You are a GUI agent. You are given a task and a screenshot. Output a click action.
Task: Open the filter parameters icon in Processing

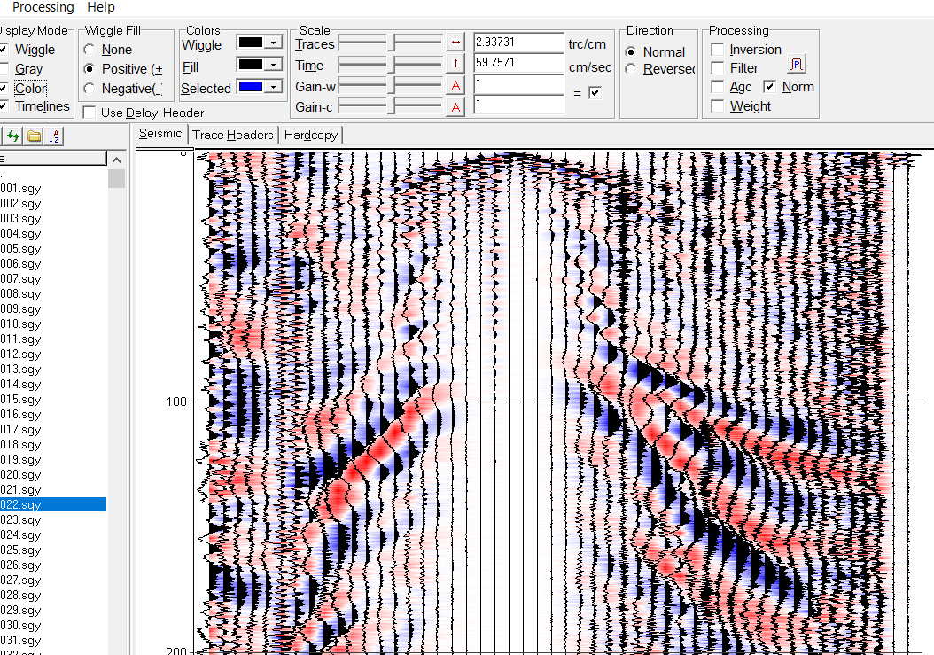[797, 65]
